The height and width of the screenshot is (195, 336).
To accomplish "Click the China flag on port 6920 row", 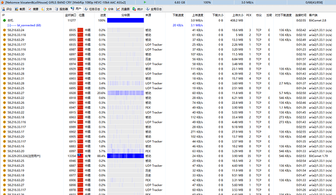I will (80, 83).
